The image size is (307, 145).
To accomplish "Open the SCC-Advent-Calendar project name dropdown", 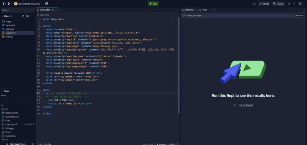I will point(28,4).
